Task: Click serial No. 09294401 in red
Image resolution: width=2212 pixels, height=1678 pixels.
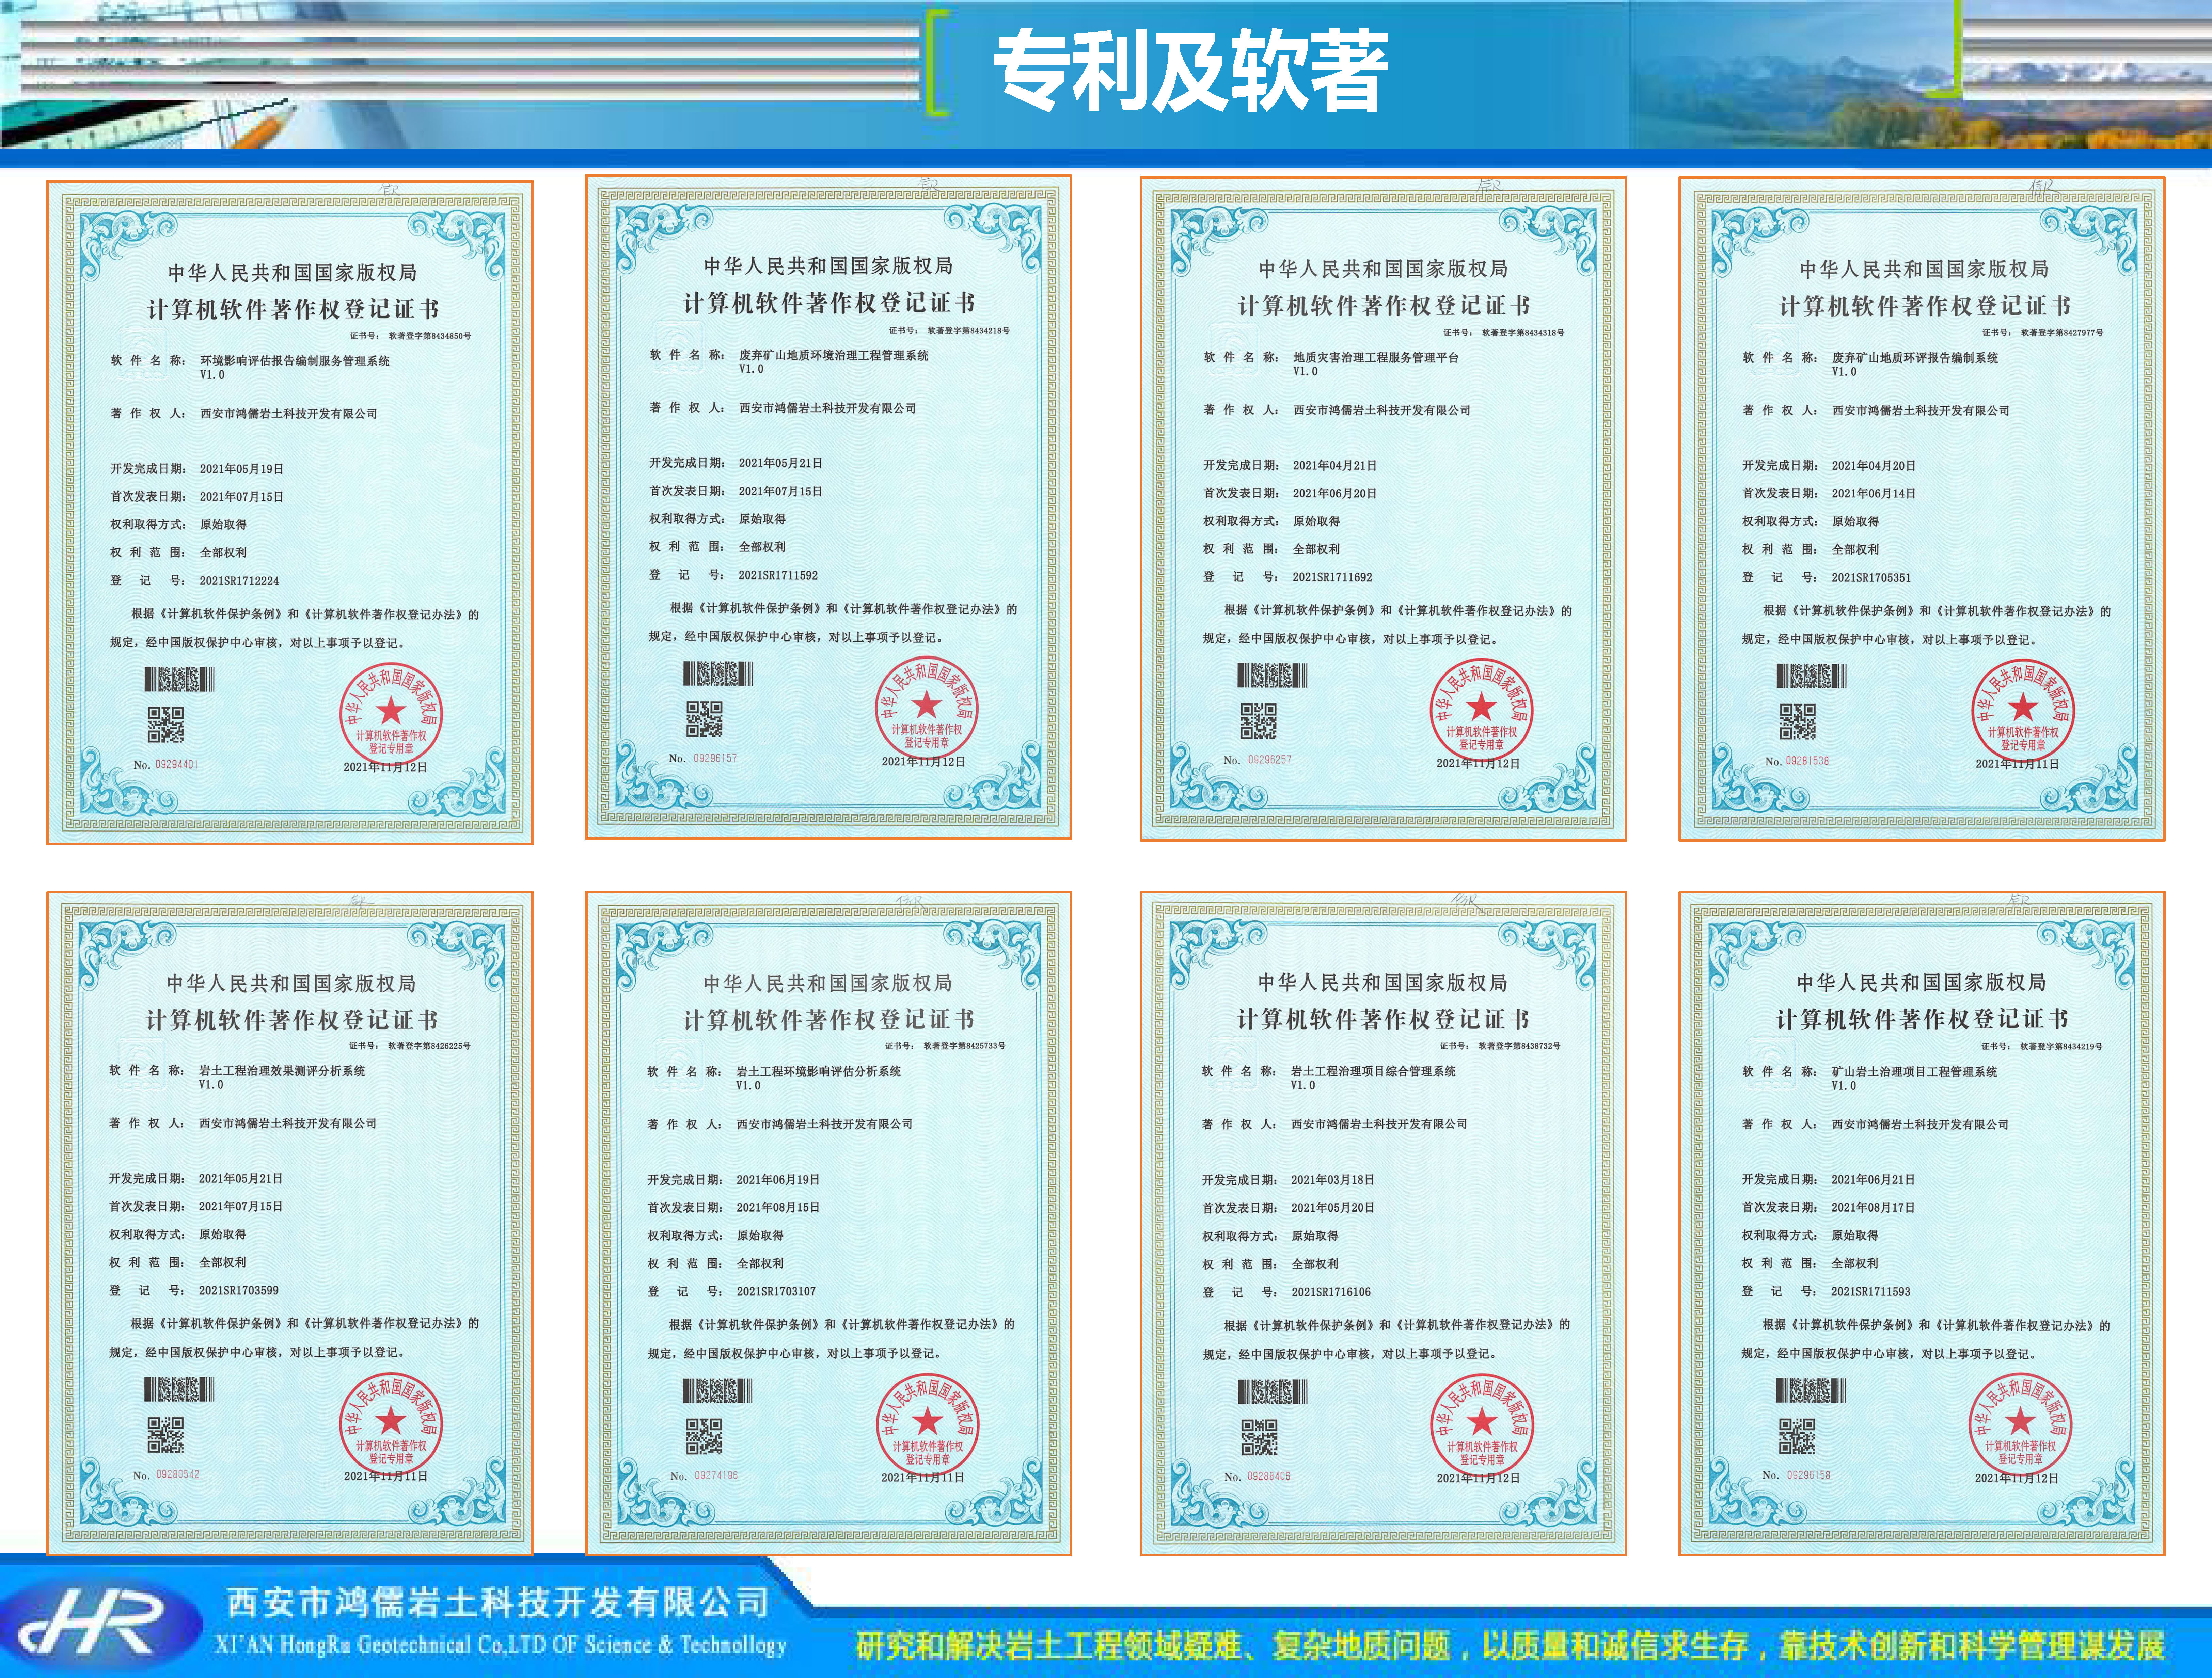Action: [177, 764]
